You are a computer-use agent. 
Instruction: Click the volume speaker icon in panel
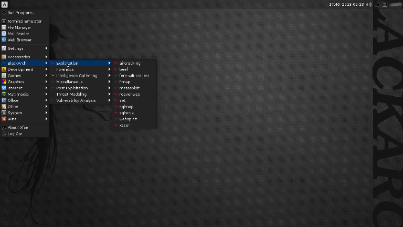(x=369, y=5)
